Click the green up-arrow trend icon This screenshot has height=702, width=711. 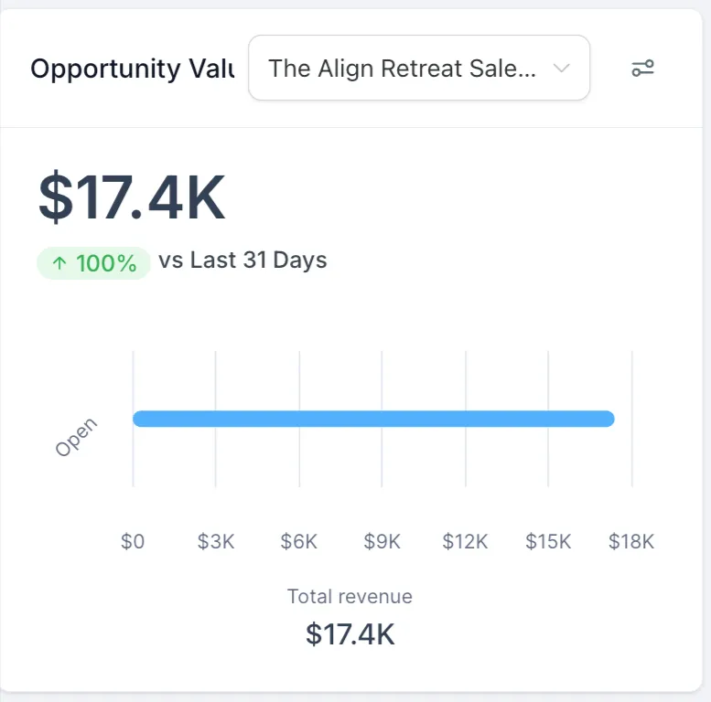pos(59,264)
